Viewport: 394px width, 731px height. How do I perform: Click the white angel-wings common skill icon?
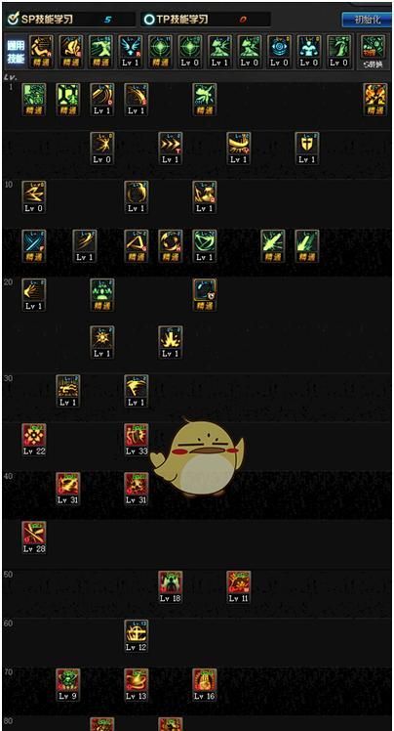131,47
